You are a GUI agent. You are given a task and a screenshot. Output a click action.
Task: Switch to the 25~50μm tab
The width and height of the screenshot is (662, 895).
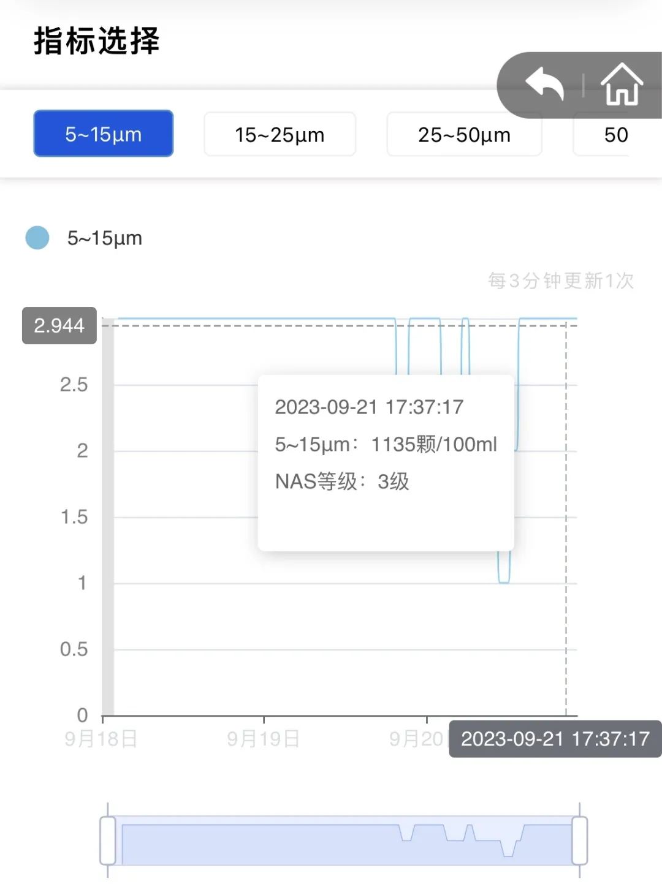(x=464, y=135)
